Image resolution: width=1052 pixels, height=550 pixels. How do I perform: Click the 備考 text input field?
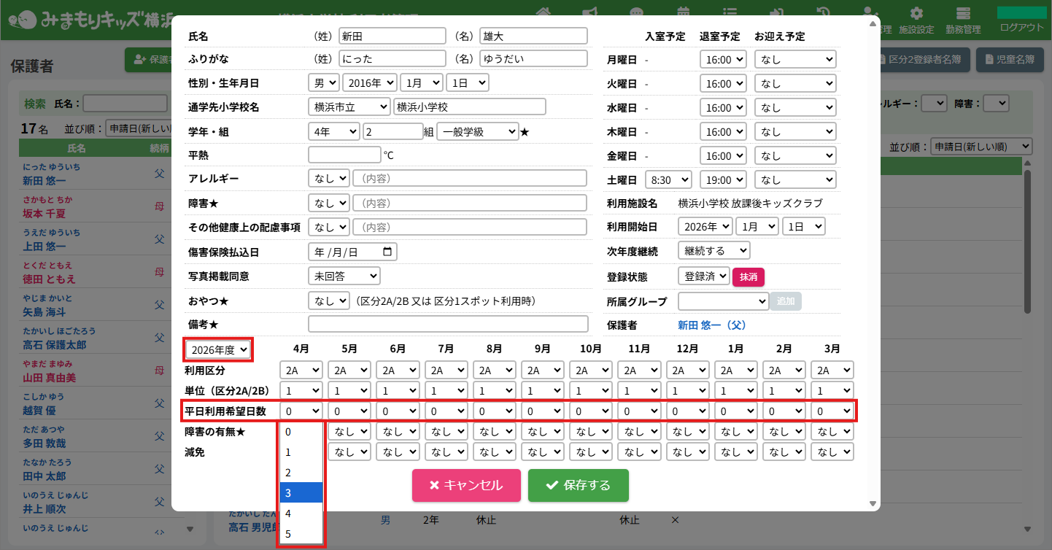pyautogui.click(x=448, y=324)
